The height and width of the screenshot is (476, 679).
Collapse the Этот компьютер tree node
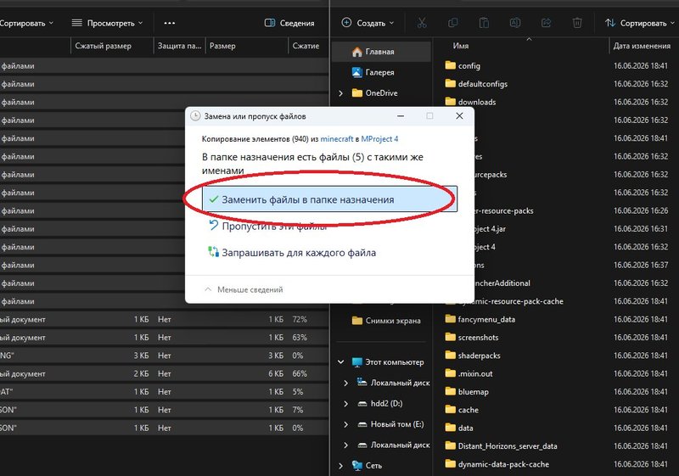[341, 362]
